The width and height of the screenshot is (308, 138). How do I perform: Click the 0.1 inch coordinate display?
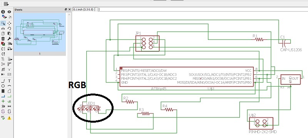83,9
